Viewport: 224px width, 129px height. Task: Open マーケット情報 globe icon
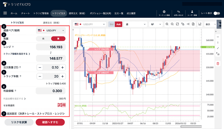click(164, 13)
